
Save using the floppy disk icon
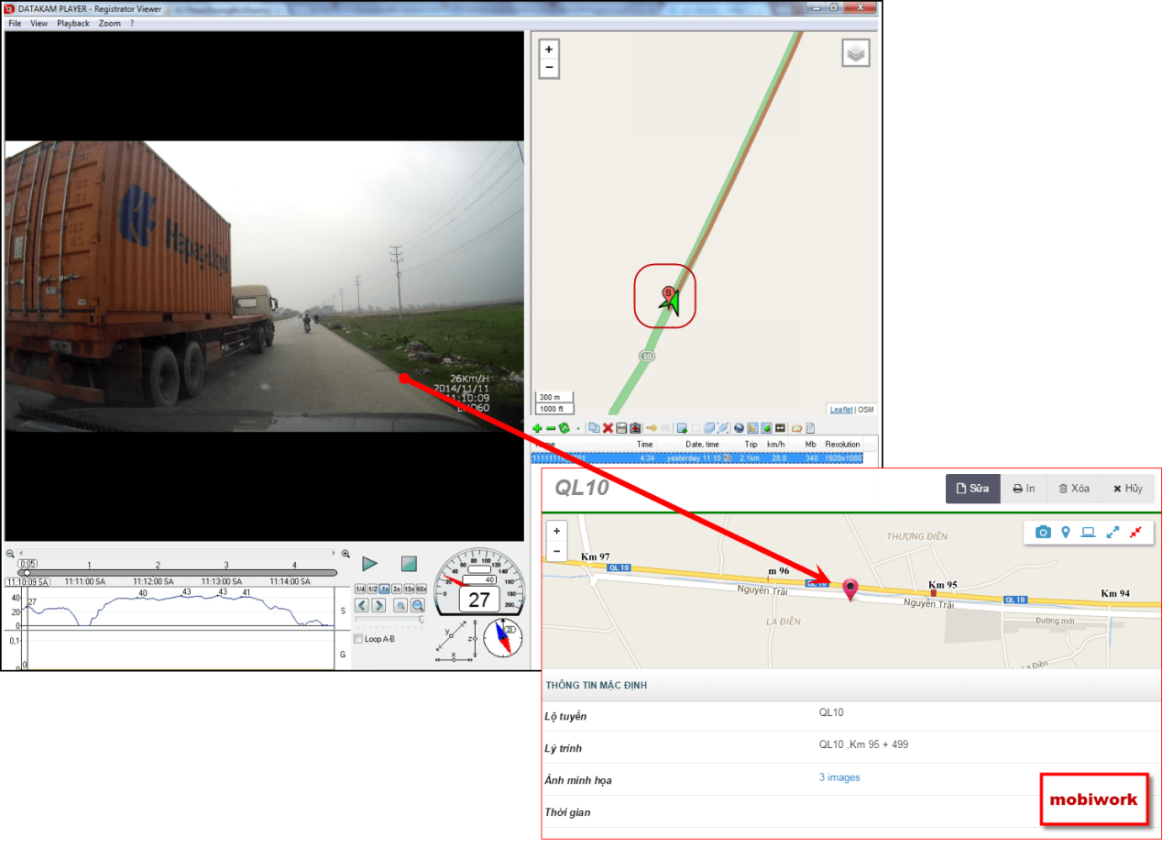click(x=621, y=428)
